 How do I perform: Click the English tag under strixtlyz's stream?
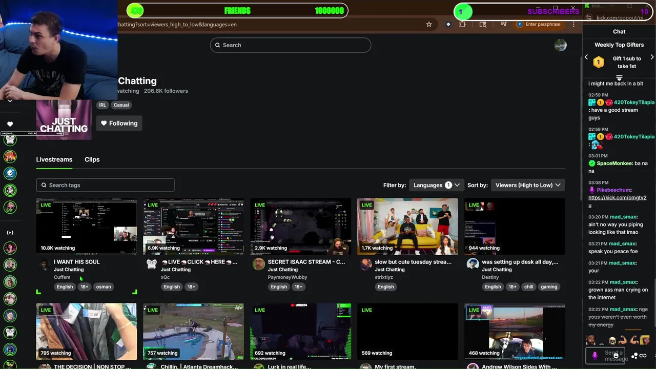[386, 287]
